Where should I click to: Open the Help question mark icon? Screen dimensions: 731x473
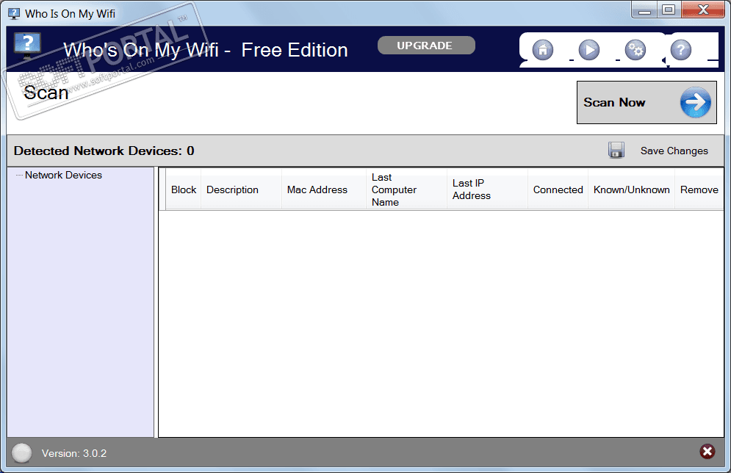[680, 50]
